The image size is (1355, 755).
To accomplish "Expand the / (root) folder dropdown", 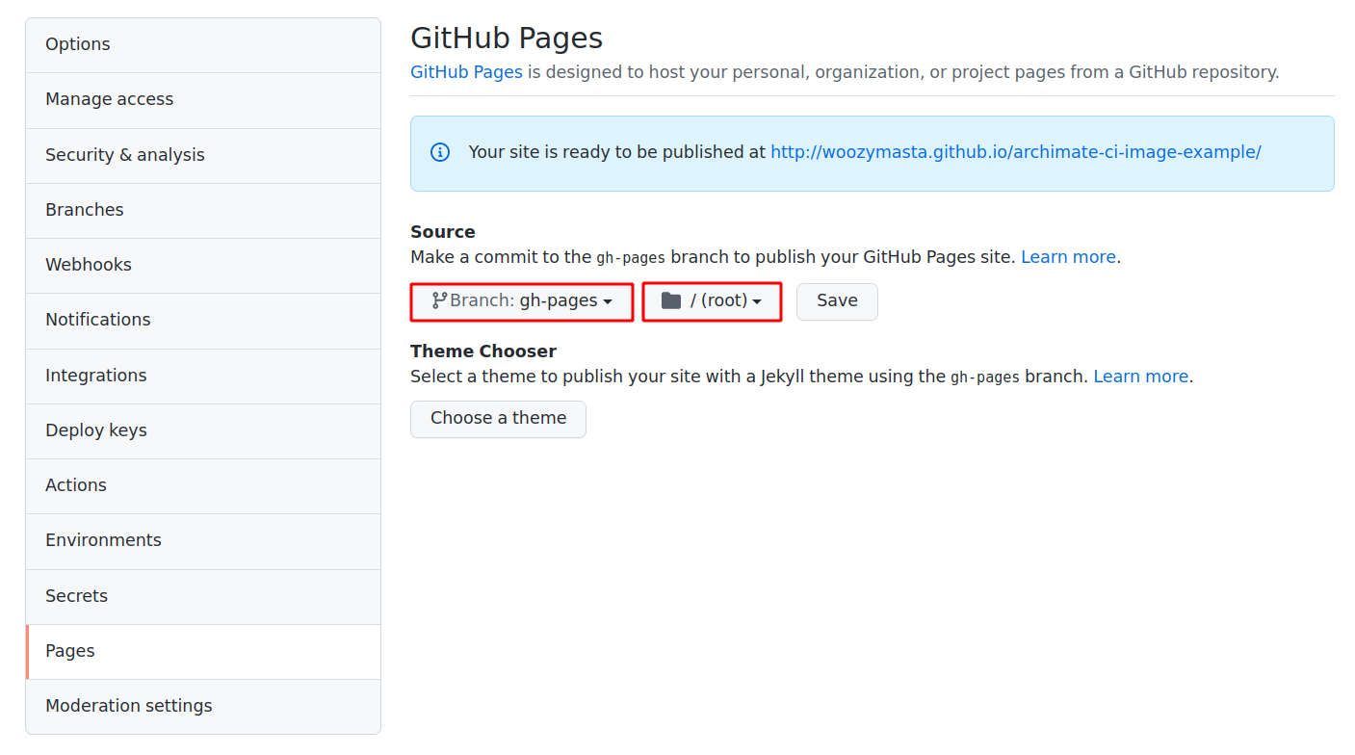I will [x=712, y=301].
